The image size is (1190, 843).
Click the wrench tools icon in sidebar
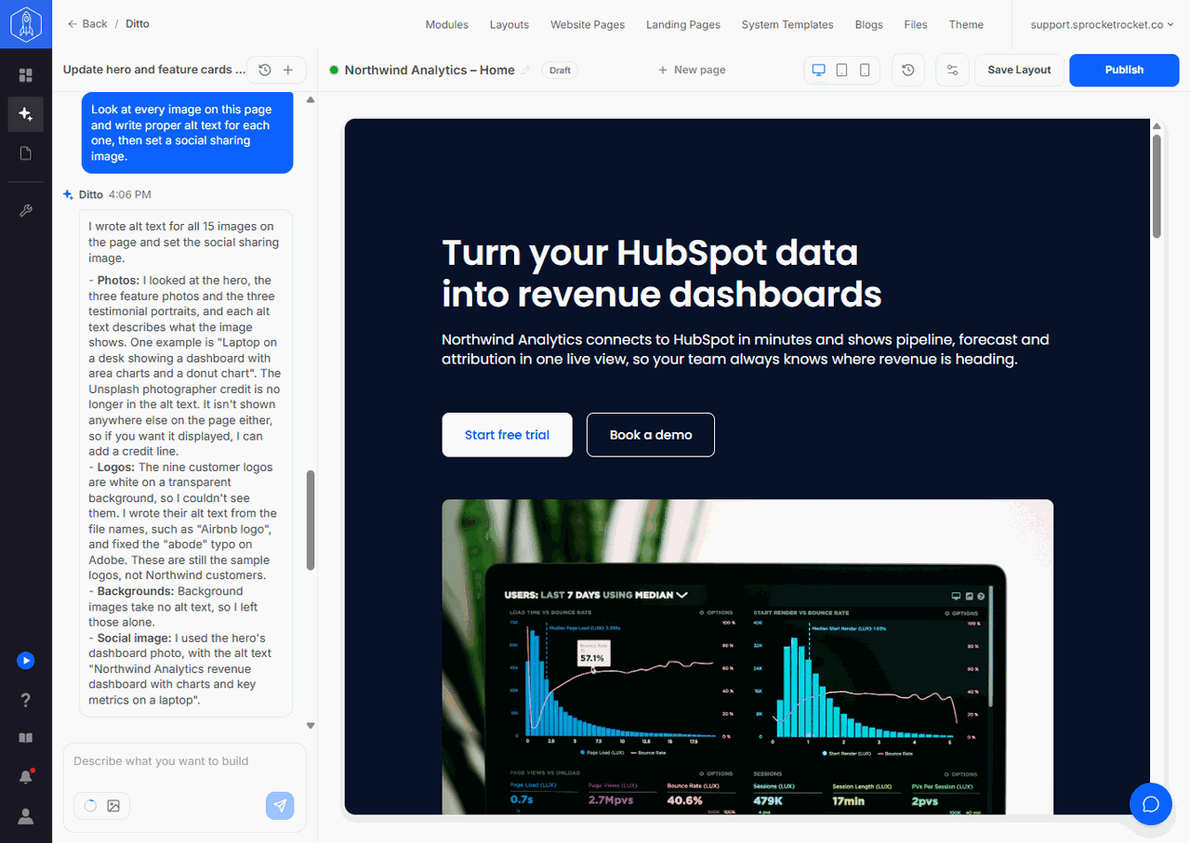[26, 211]
